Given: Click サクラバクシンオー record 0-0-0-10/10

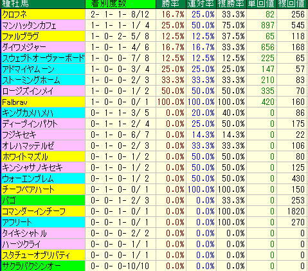Looking at the screenshot, I should tap(120, 266).
